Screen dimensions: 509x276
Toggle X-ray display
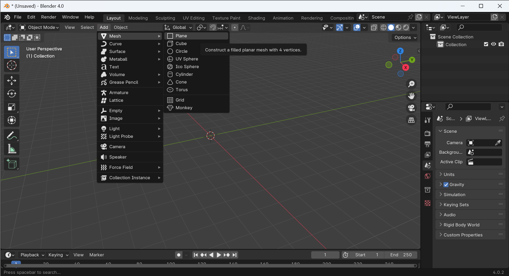click(x=374, y=27)
